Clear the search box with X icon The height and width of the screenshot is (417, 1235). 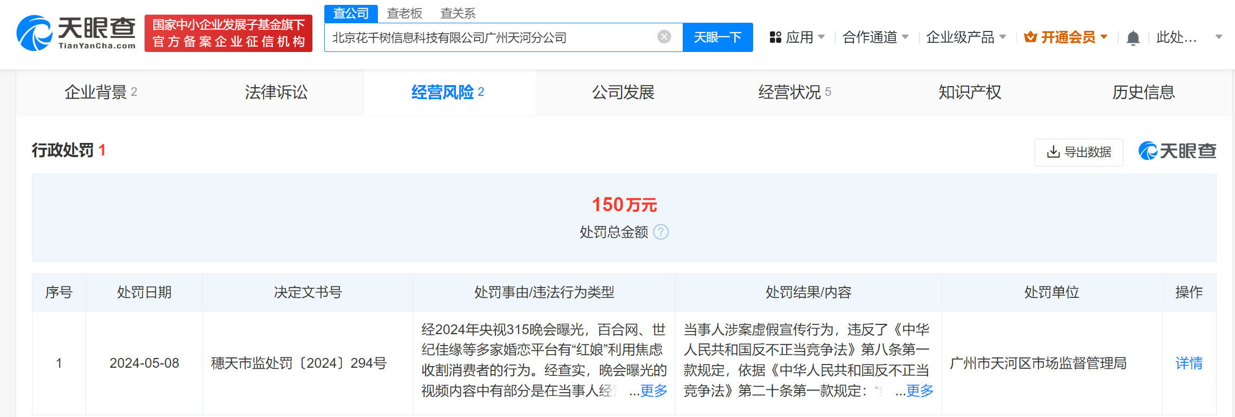664,37
